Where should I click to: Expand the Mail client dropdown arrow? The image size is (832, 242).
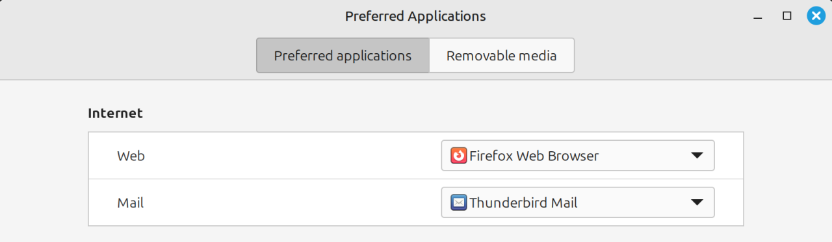(x=697, y=202)
